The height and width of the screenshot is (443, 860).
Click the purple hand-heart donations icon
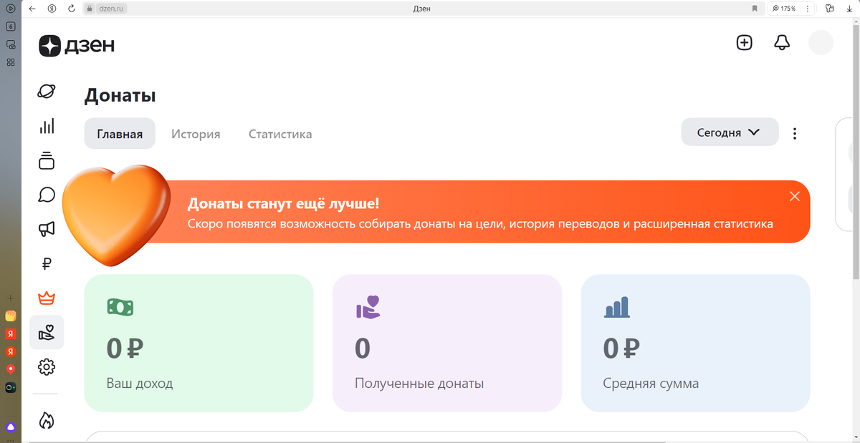[368, 307]
